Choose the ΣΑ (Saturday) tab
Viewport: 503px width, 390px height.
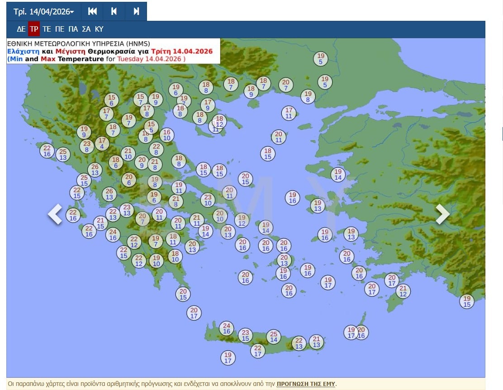click(86, 29)
